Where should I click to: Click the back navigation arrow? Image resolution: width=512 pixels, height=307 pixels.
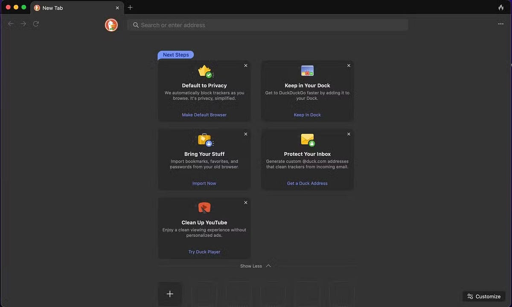[x=11, y=24]
